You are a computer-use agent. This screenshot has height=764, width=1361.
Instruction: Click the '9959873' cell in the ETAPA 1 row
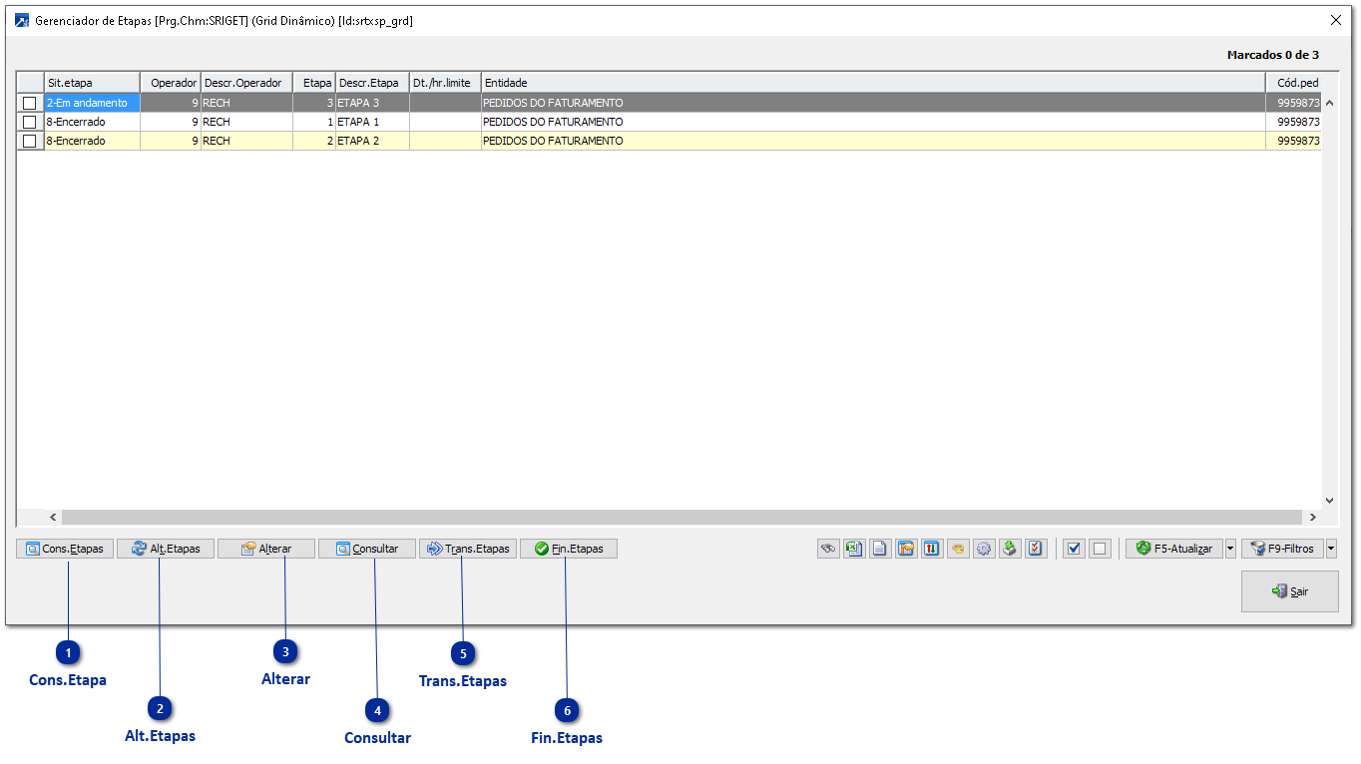[x=1294, y=122]
